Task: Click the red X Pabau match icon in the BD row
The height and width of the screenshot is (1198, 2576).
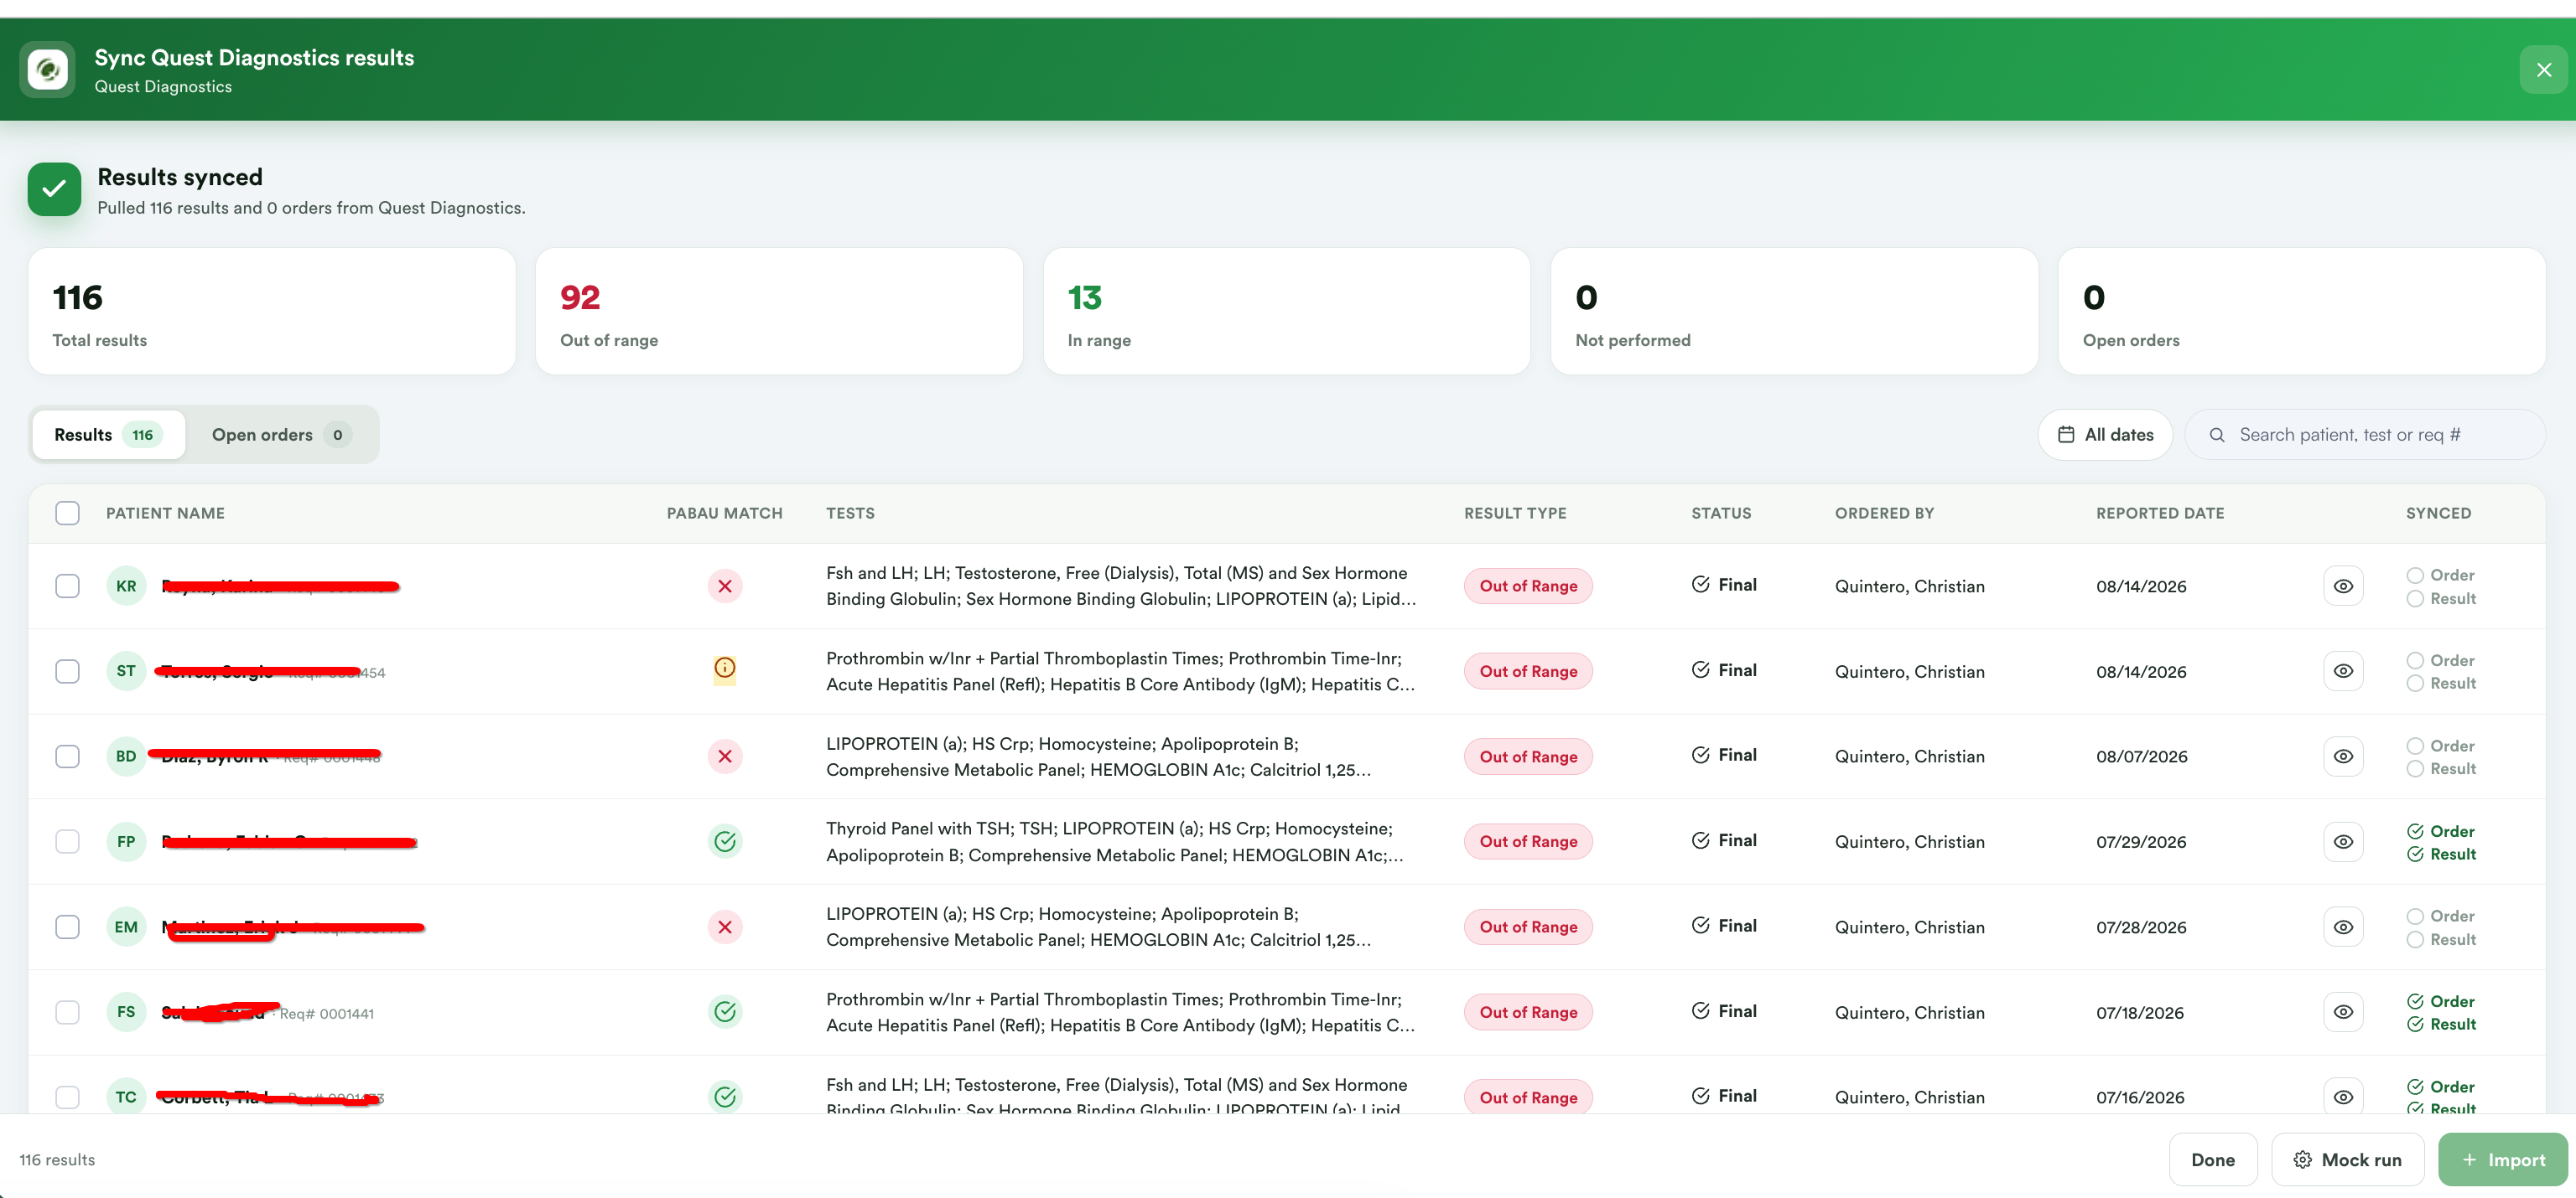Action: tap(724, 756)
